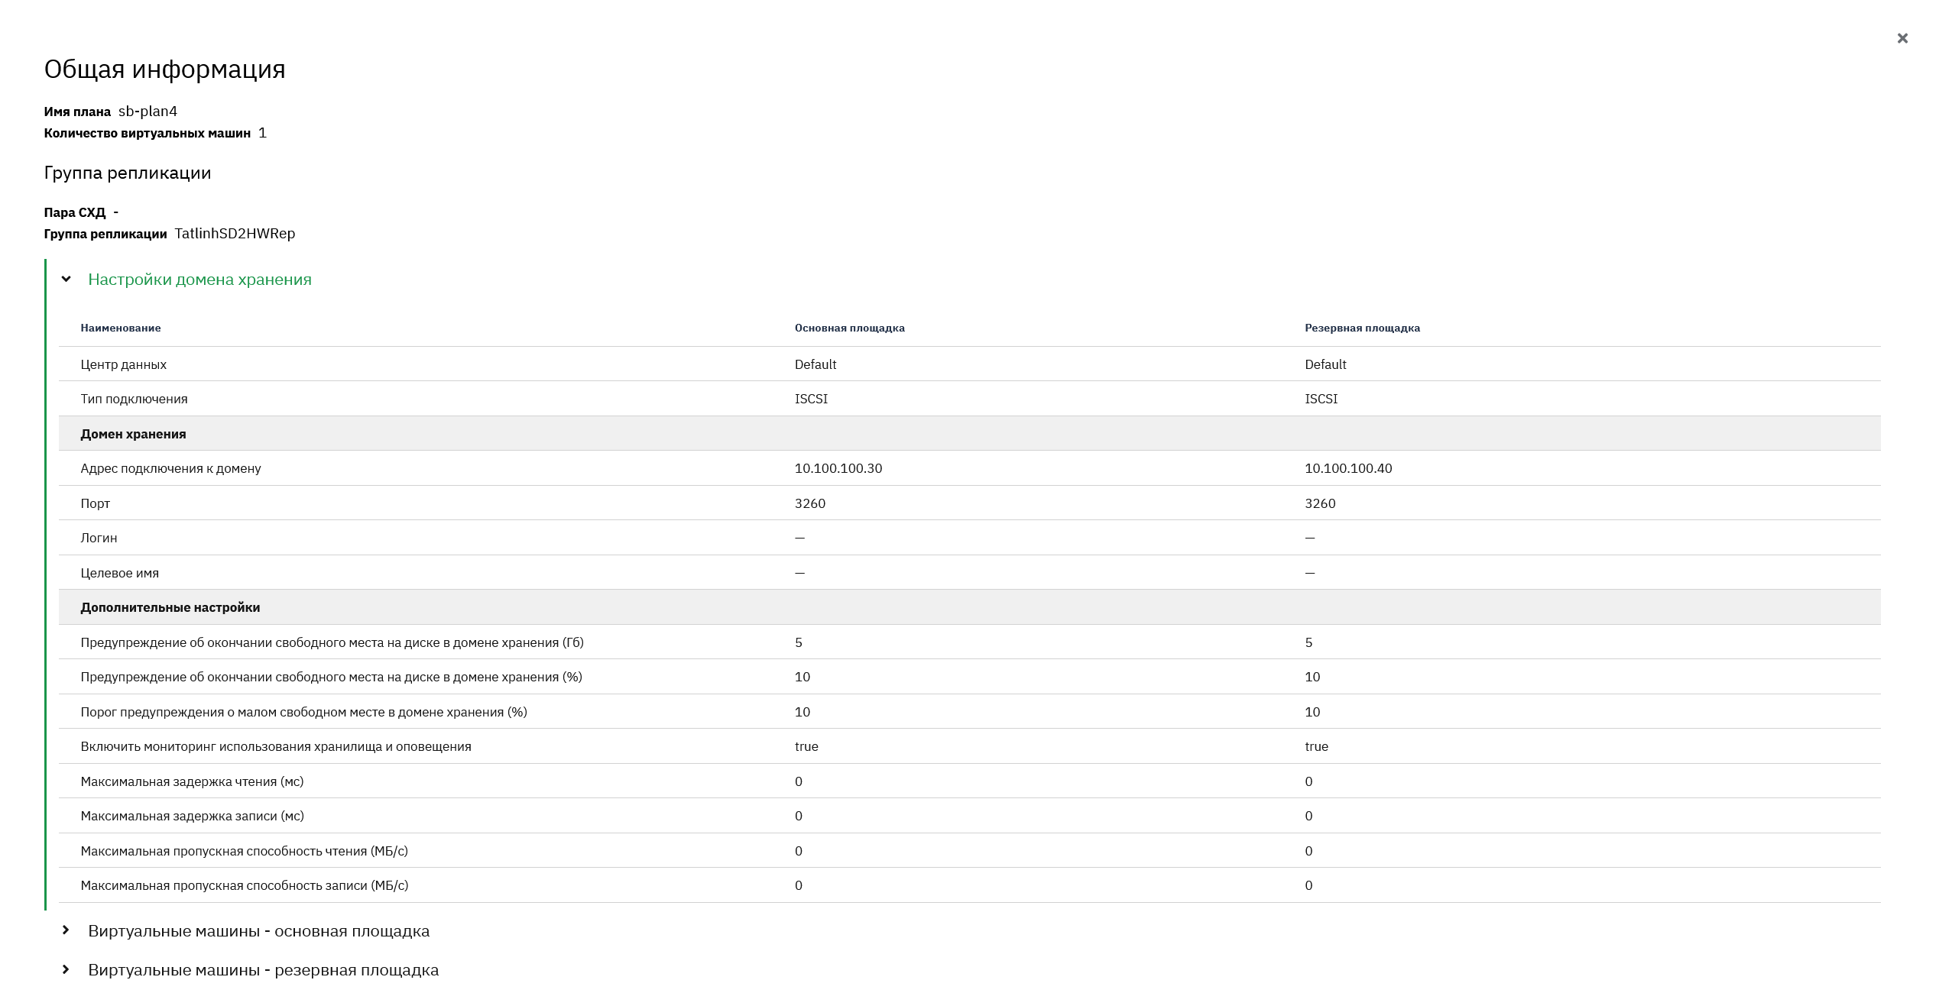Click 'Тип подключения' row label

(x=134, y=399)
